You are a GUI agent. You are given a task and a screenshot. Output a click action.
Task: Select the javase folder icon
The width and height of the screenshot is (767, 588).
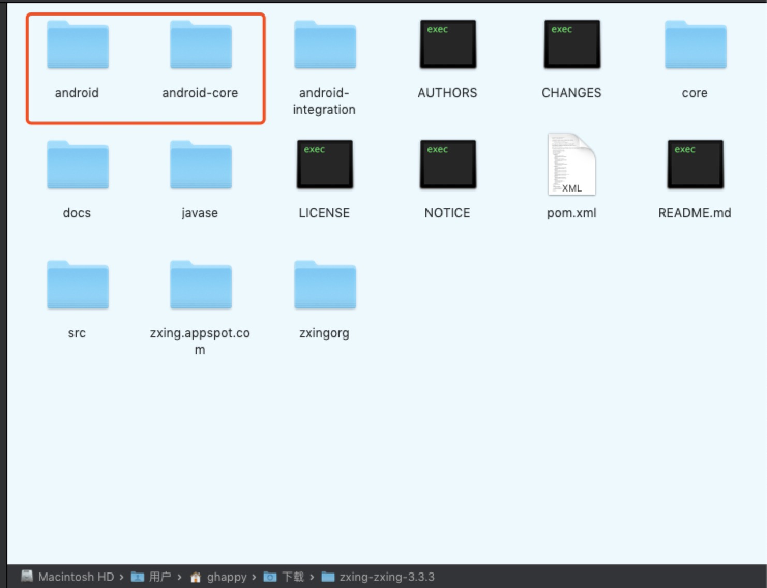point(200,166)
